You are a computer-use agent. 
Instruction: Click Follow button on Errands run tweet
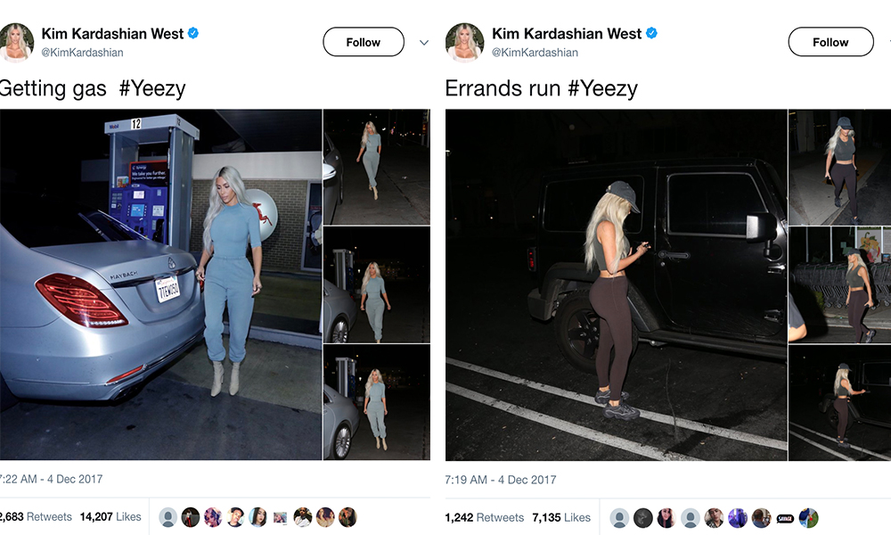pos(830,42)
